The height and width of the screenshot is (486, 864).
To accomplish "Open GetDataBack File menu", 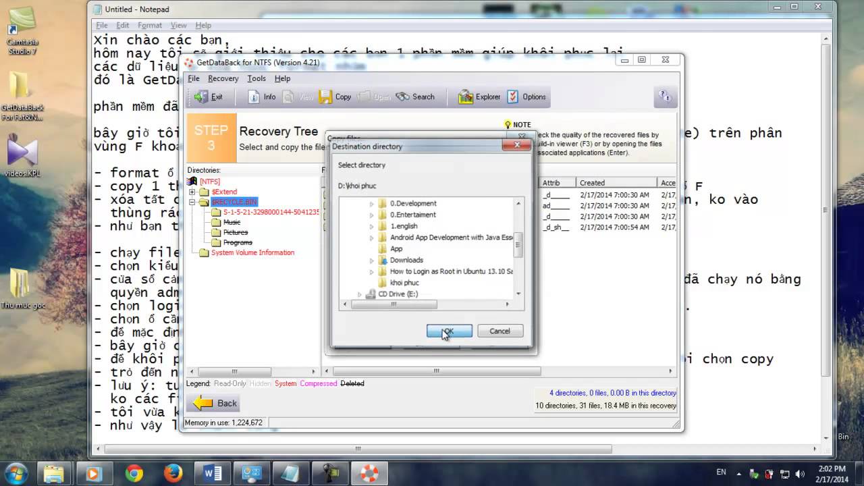I will 194,78.
